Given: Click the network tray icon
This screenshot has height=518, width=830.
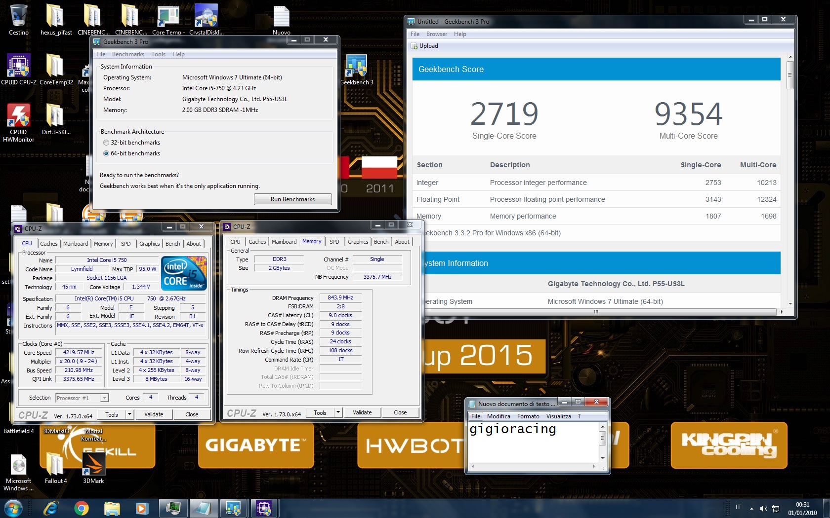Looking at the screenshot, I should pyautogui.click(x=776, y=508).
